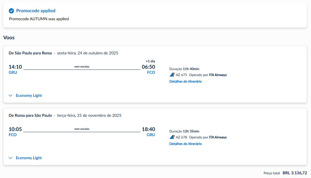Select the FCO departure airport code at 10:05
Viewport: 311px width, 178px height.
pyautogui.click(x=13, y=135)
